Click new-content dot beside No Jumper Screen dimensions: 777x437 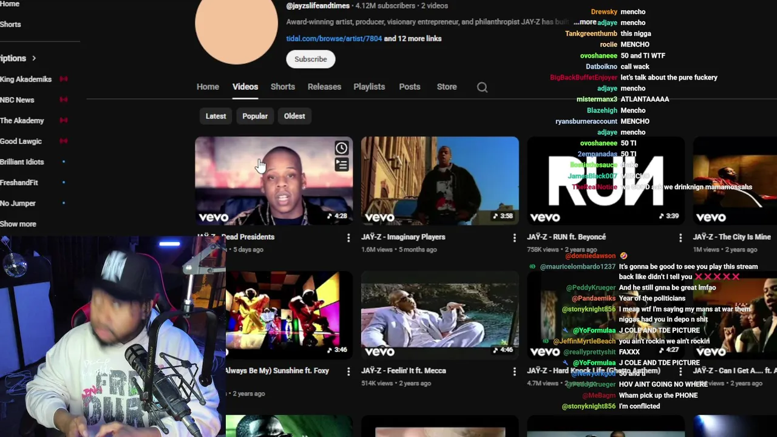click(x=63, y=203)
